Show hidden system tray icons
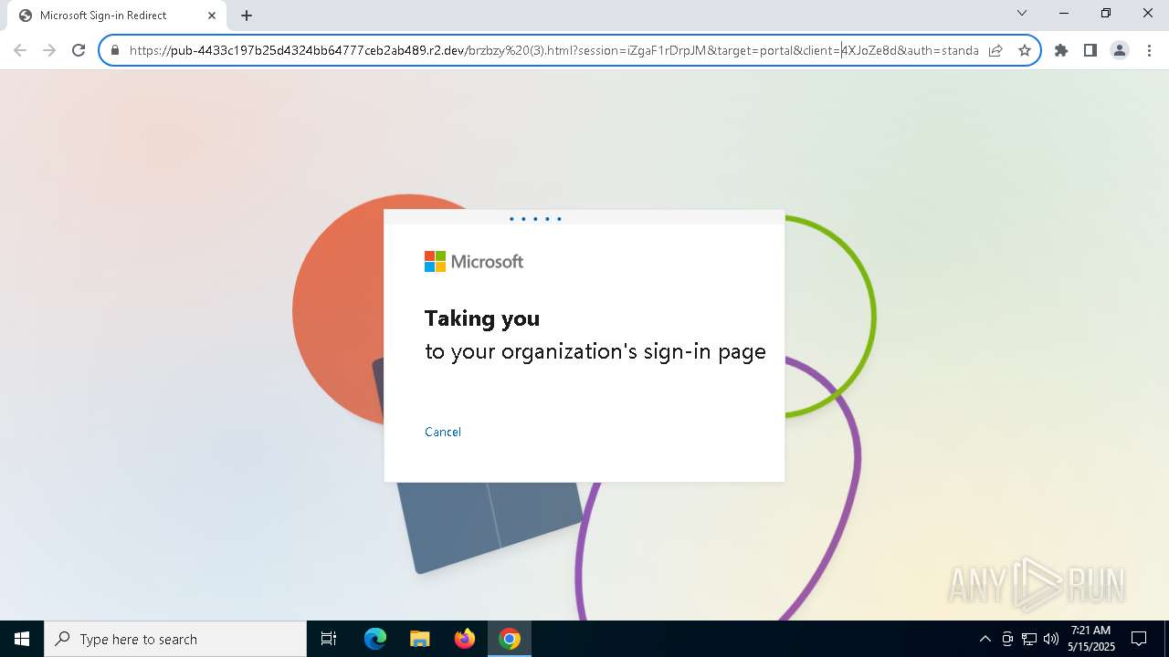This screenshot has height=657, width=1169. 985,639
